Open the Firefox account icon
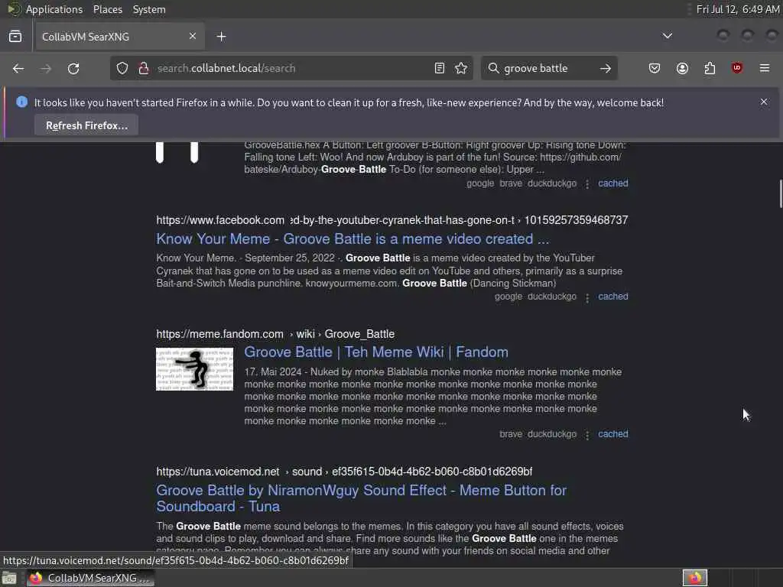The height and width of the screenshot is (587, 783). (682, 68)
